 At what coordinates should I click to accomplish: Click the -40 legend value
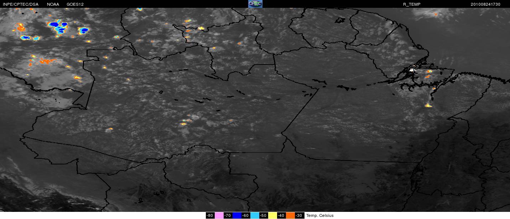[281, 215]
